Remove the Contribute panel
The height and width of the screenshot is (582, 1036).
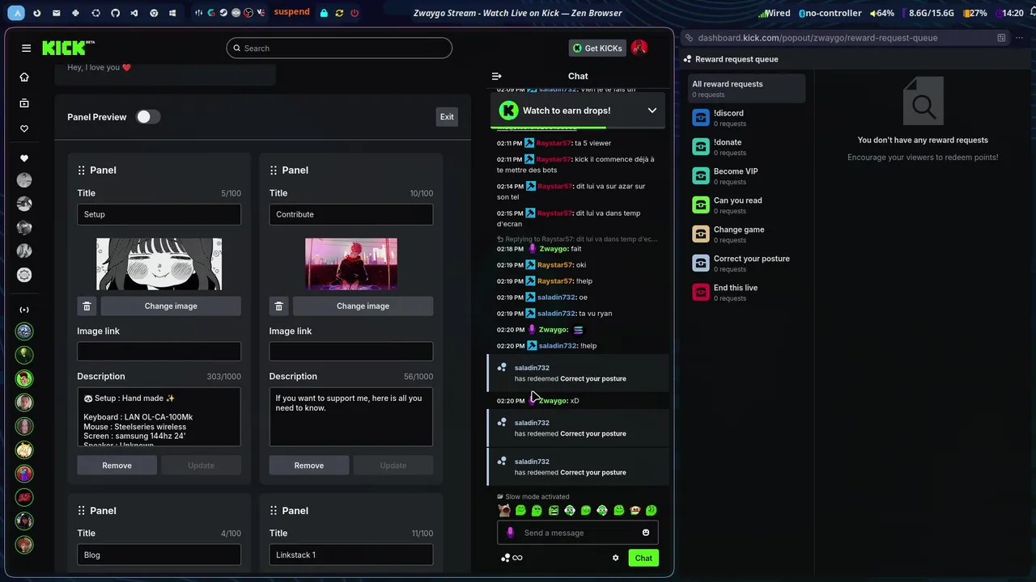pyautogui.click(x=309, y=465)
